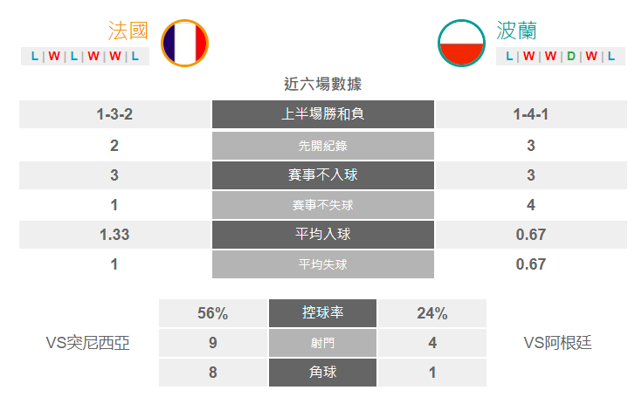This screenshot has height=397, width=642.
Task: Click France's recent form results strip
Action: pyautogui.click(x=86, y=56)
